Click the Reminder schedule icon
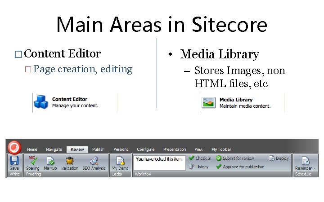The height and width of the screenshot is (202, 324). click(305, 161)
